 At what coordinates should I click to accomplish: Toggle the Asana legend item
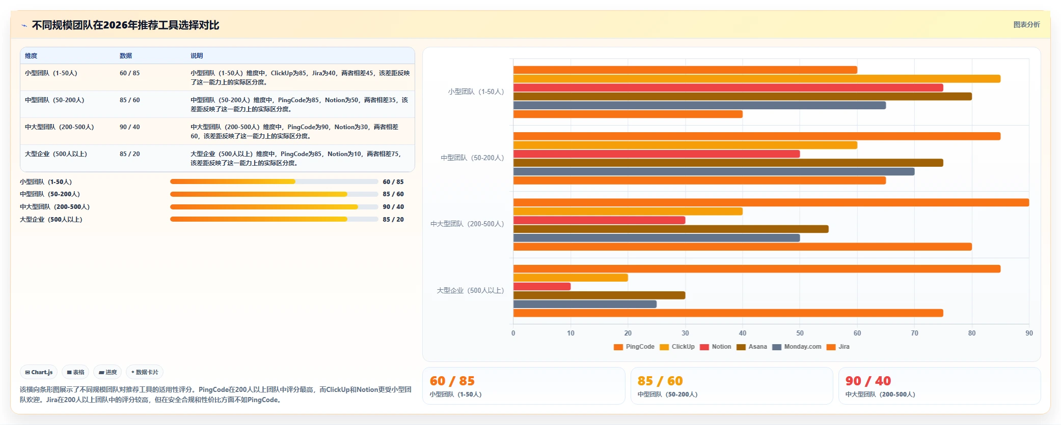coord(752,347)
